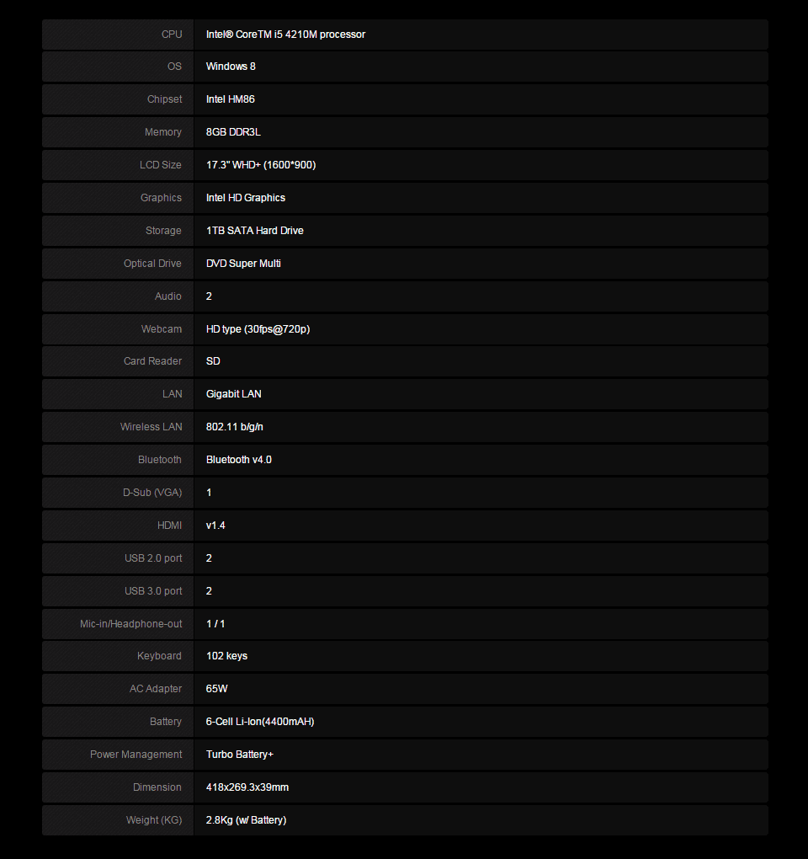808x859 pixels.
Task: Click the Webcam HD type value
Action: pos(258,328)
